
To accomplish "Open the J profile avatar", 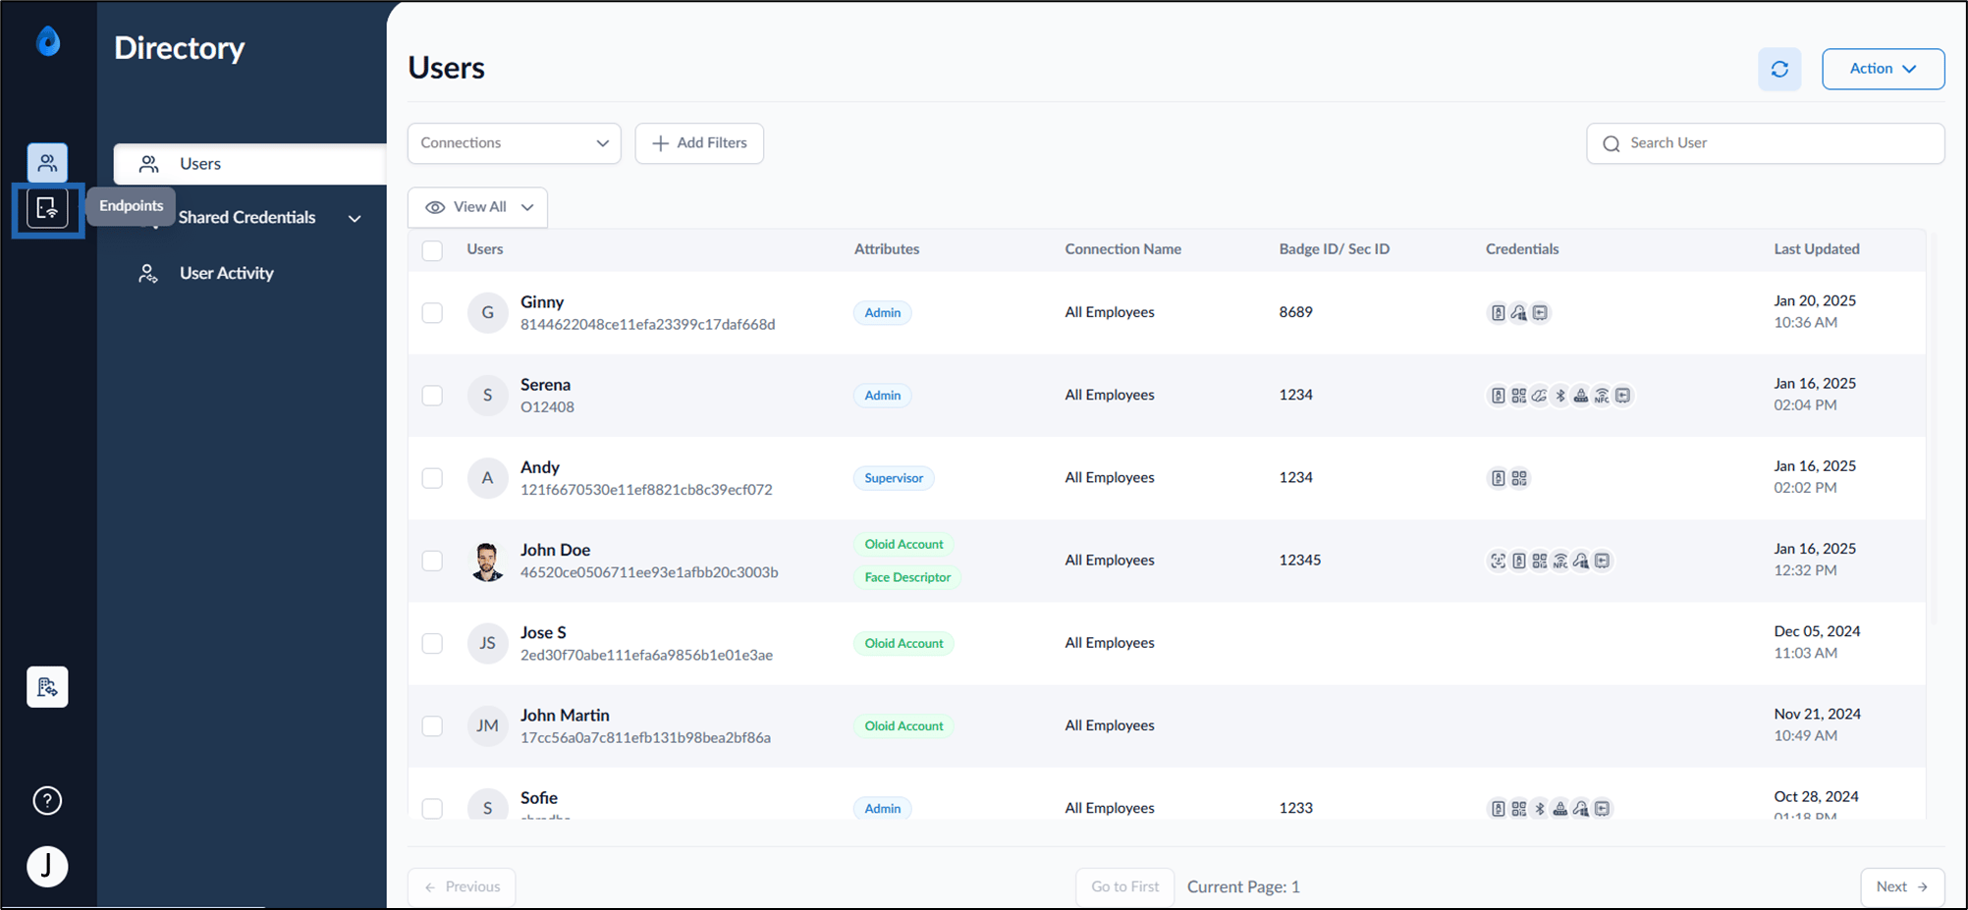I will [47, 867].
